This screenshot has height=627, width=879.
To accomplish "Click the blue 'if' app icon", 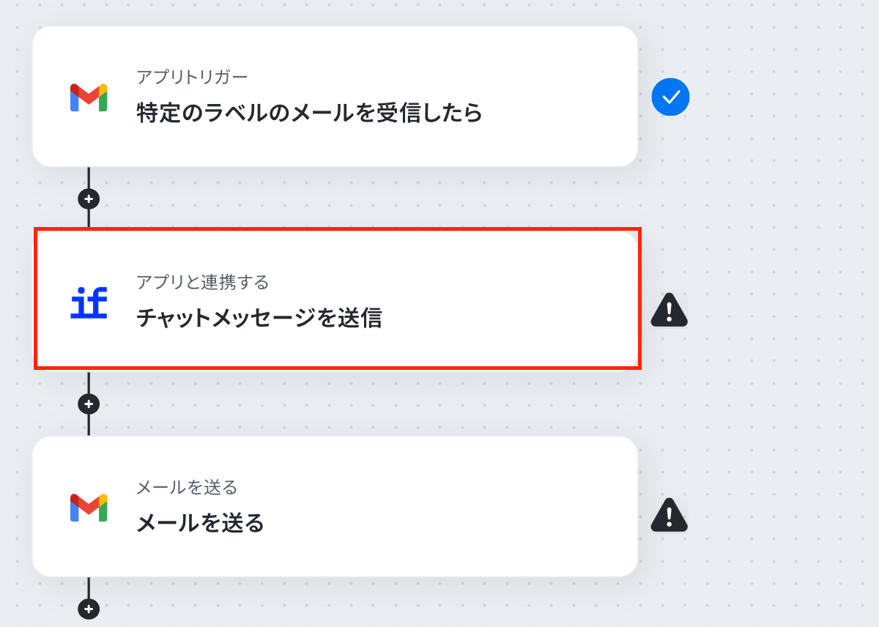I will point(89,303).
